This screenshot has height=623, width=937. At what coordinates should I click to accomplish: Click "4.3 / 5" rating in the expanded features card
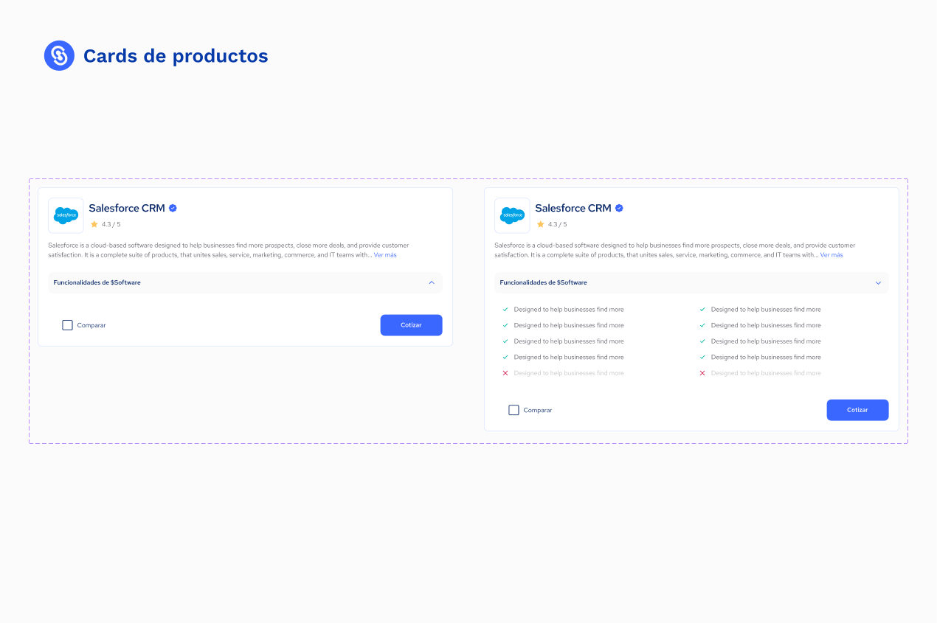557,224
